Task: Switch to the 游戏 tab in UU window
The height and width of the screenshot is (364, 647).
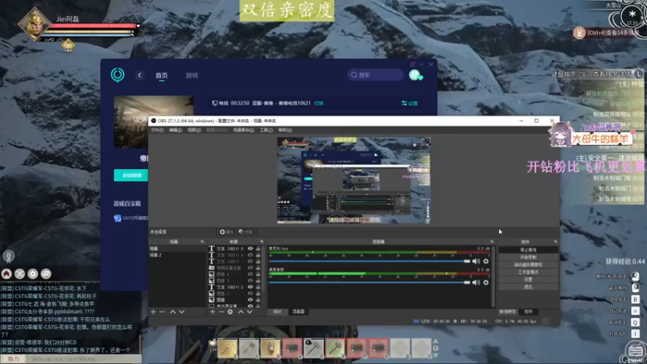Action: (x=192, y=75)
